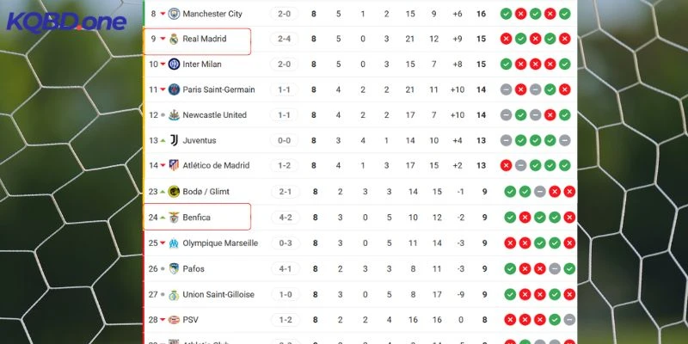Click the Newcastle United club crest
Viewport: 688px width, 344px height.
pos(174,115)
